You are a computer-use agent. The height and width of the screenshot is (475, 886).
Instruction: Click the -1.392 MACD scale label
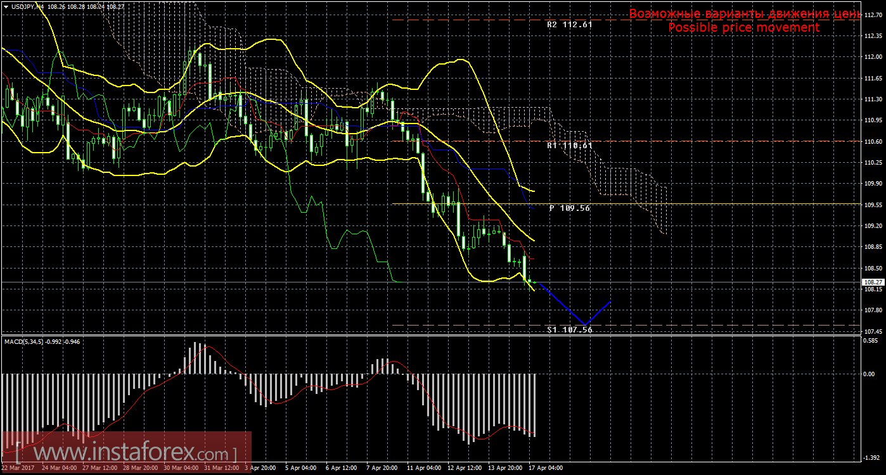(x=871, y=457)
